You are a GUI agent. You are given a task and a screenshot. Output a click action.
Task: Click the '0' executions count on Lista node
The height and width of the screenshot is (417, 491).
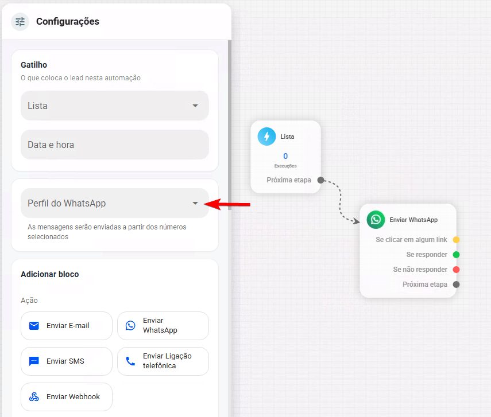tap(285, 156)
